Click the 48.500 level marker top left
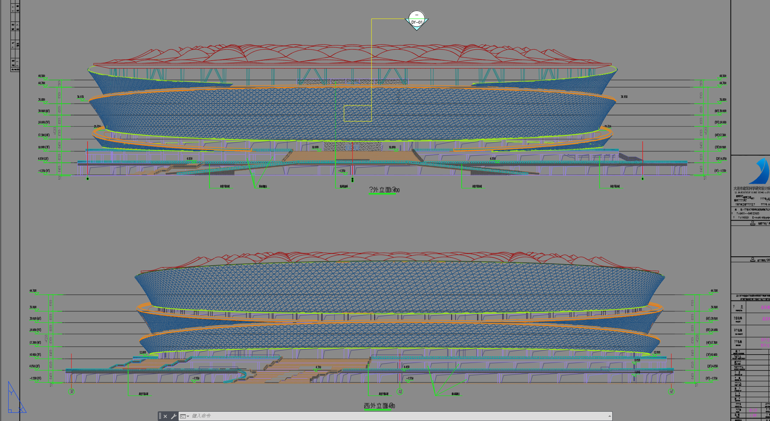The height and width of the screenshot is (421, 770). (42, 76)
